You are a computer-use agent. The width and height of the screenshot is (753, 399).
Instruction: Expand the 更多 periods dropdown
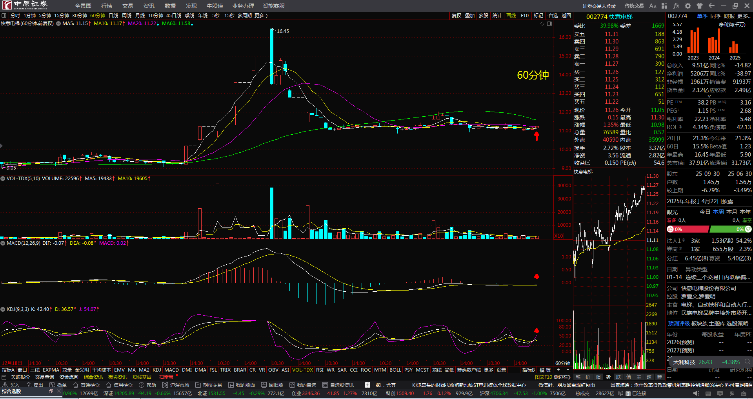(x=261, y=16)
